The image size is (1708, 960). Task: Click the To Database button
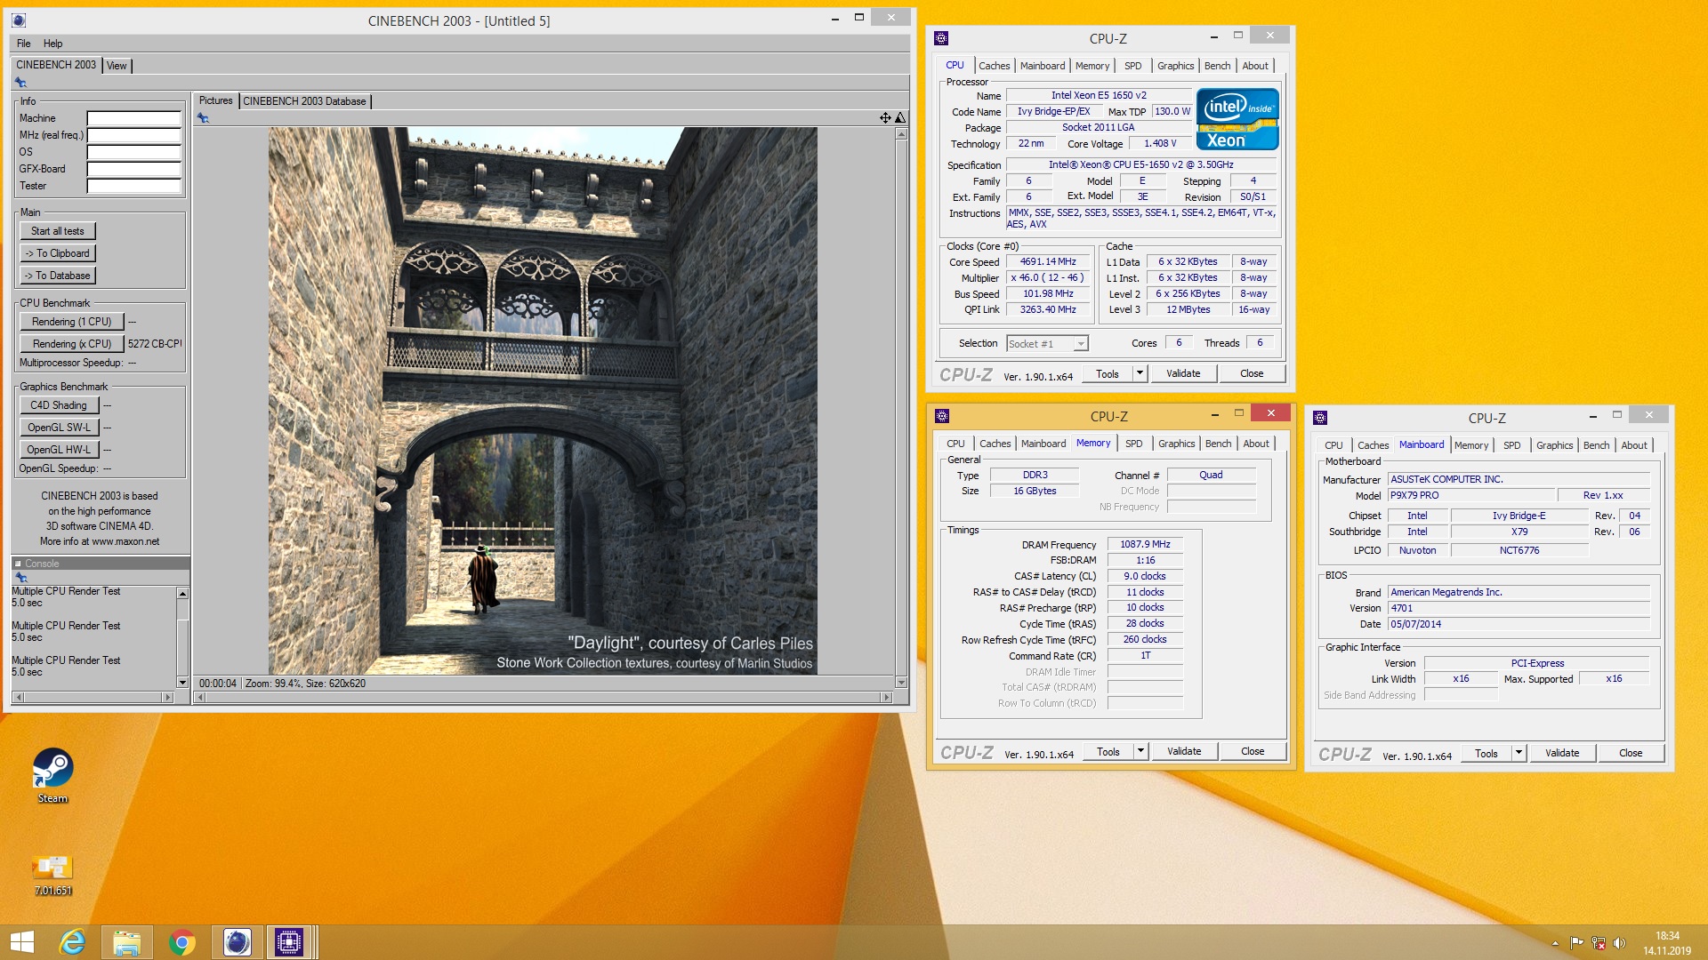point(58,276)
